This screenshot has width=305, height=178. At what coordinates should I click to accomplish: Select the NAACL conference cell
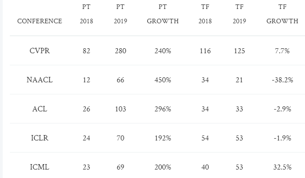[40, 80]
